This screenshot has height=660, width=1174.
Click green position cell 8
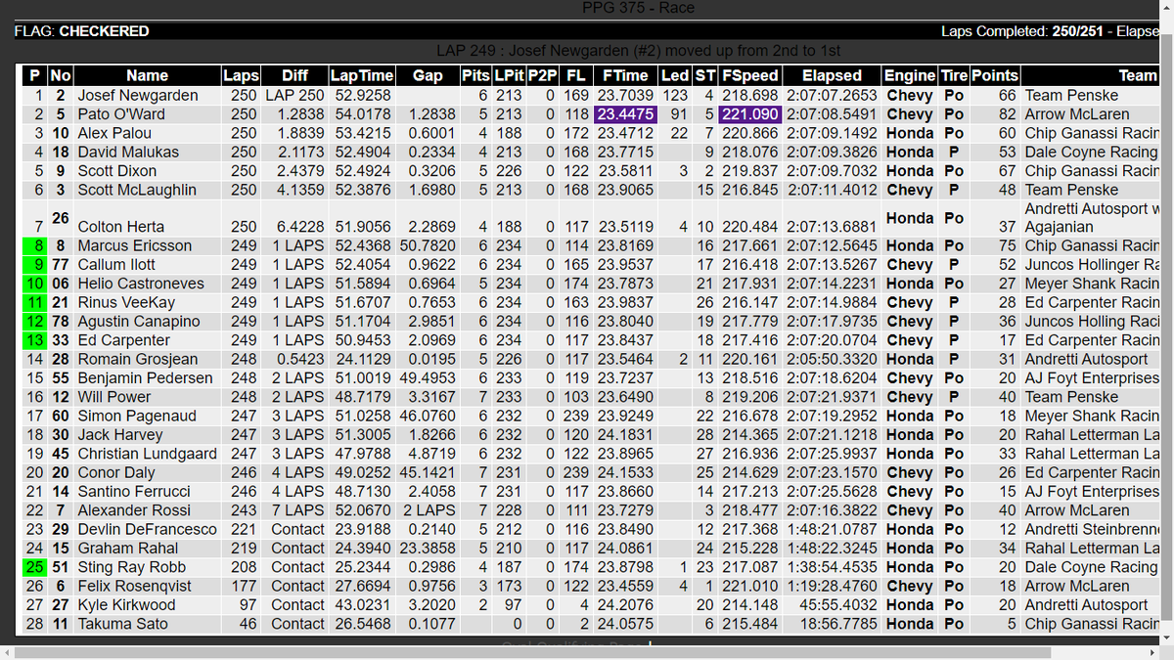35,245
